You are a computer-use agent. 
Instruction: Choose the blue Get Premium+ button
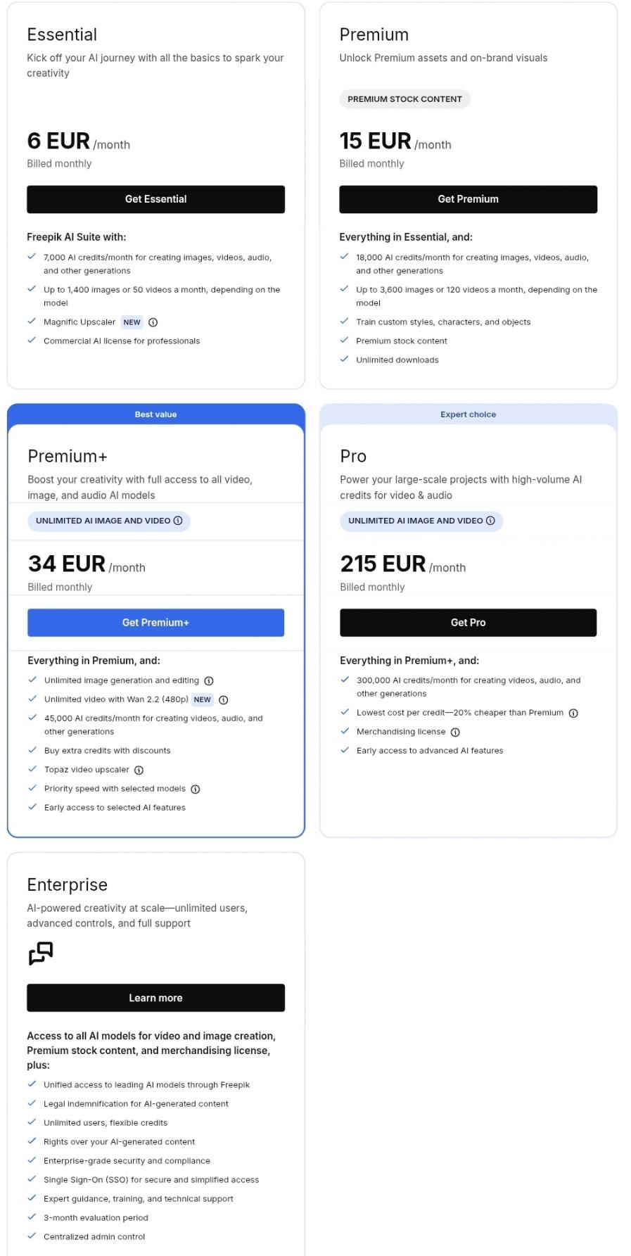pyautogui.click(x=155, y=623)
